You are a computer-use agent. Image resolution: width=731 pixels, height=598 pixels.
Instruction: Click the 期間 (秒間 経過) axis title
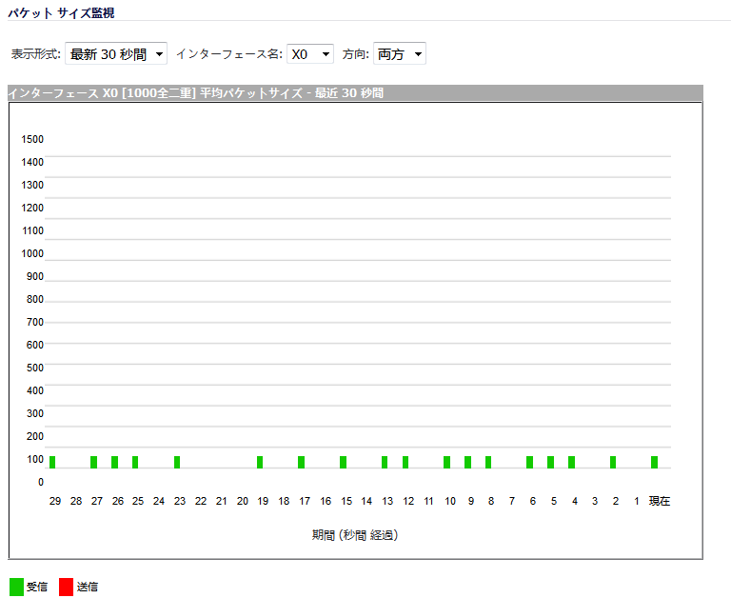(x=355, y=535)
